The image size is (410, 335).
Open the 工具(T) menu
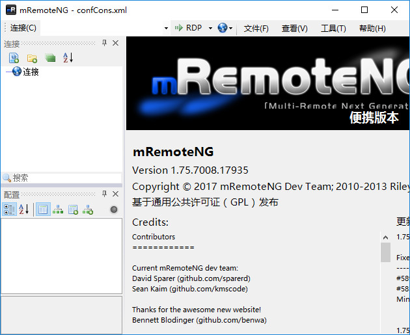click(333, 28)
